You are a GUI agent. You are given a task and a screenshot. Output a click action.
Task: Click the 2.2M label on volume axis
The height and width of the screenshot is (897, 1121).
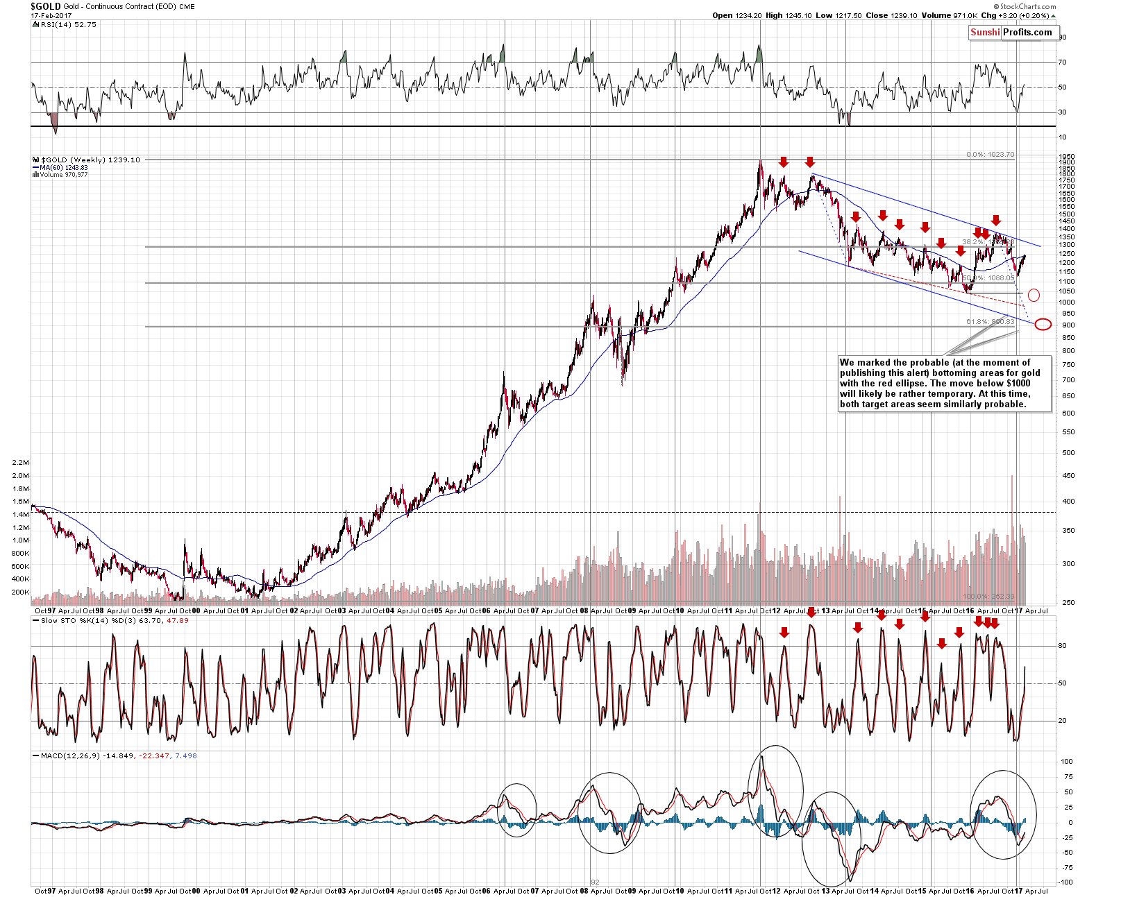[21, 463]
